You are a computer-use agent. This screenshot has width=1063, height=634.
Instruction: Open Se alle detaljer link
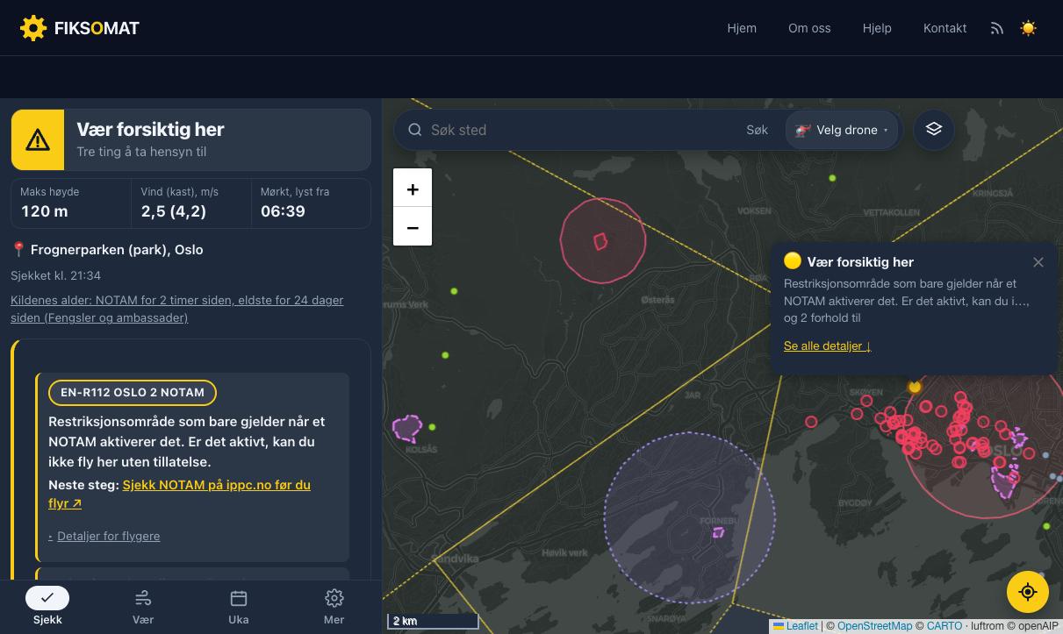click(827, 345)
